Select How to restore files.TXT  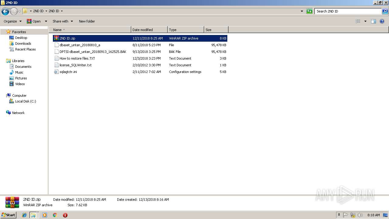77,58
